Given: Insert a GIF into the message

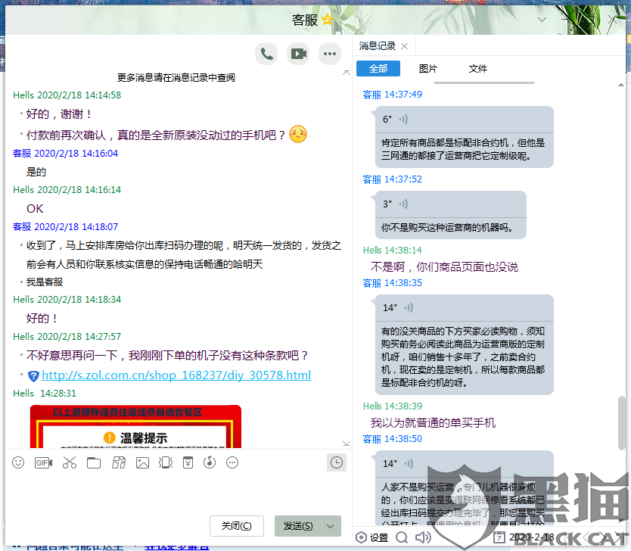Looking at the screenshot, I should point(42,462).
